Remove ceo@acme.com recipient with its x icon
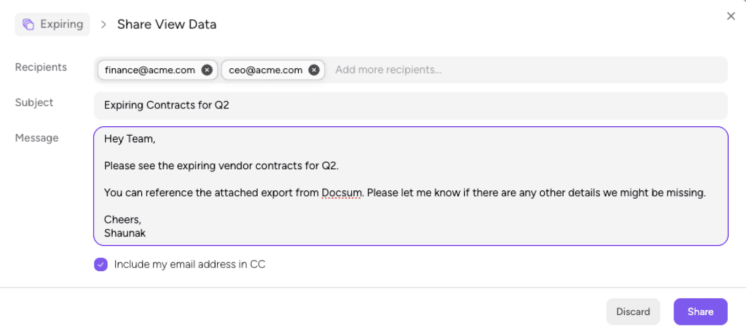Viewport: 746px width, 332px height. tap(314, 70)
